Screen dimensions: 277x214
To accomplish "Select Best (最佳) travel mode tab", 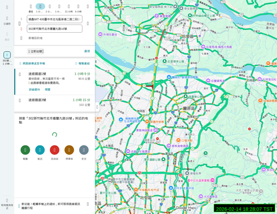I will (x=30, y=8).
